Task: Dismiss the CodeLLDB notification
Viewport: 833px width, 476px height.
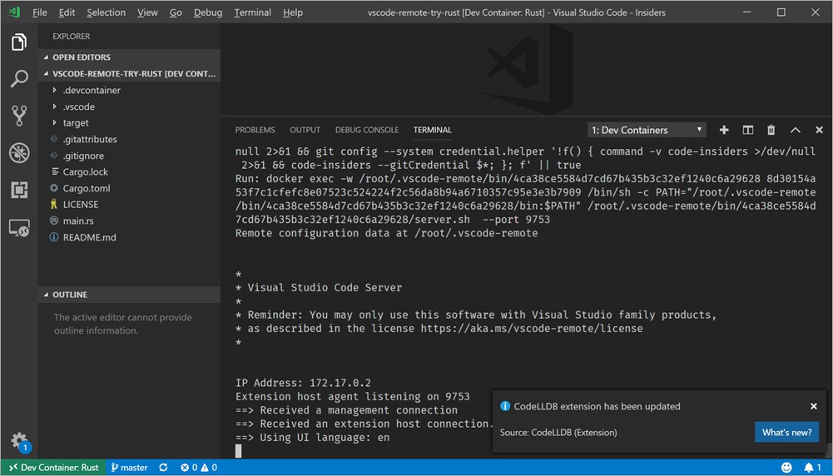Action: 813,406
